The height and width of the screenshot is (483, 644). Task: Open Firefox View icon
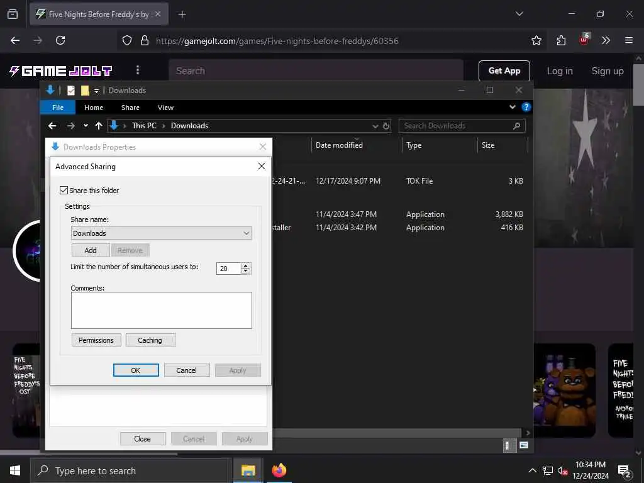coord(13,14)
